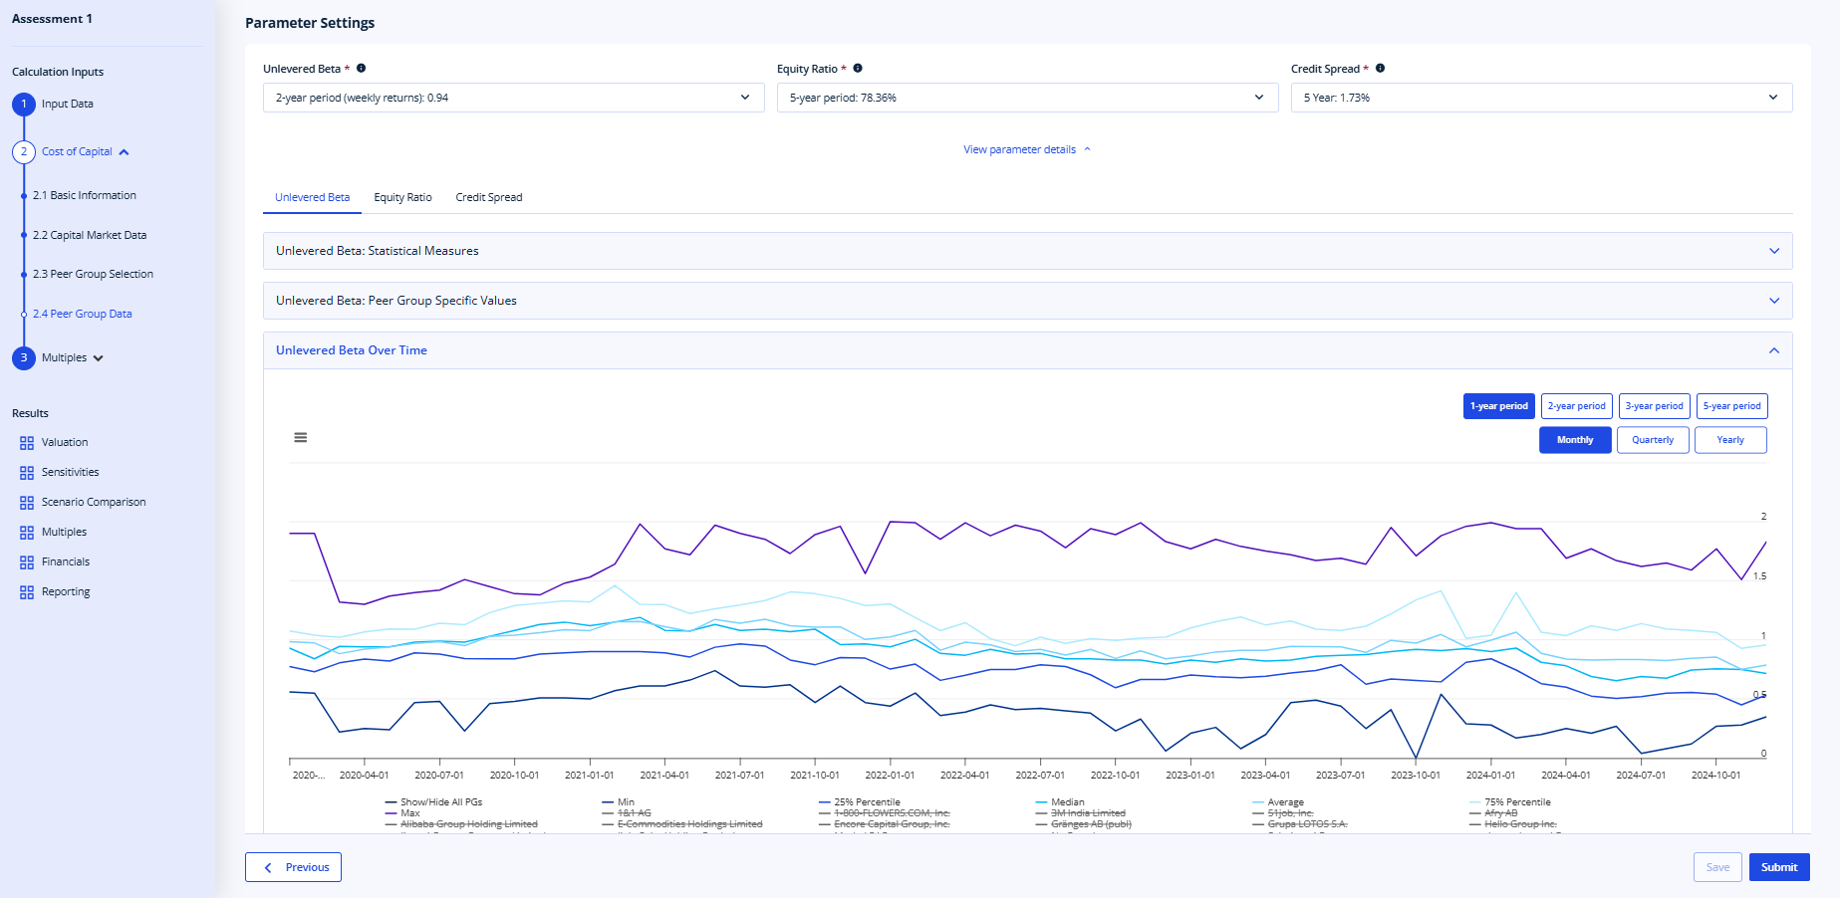Expand Unlevered Beta: Statistical Measures section
This screenshot has height=898, width=1840.
click(1027, 251)
